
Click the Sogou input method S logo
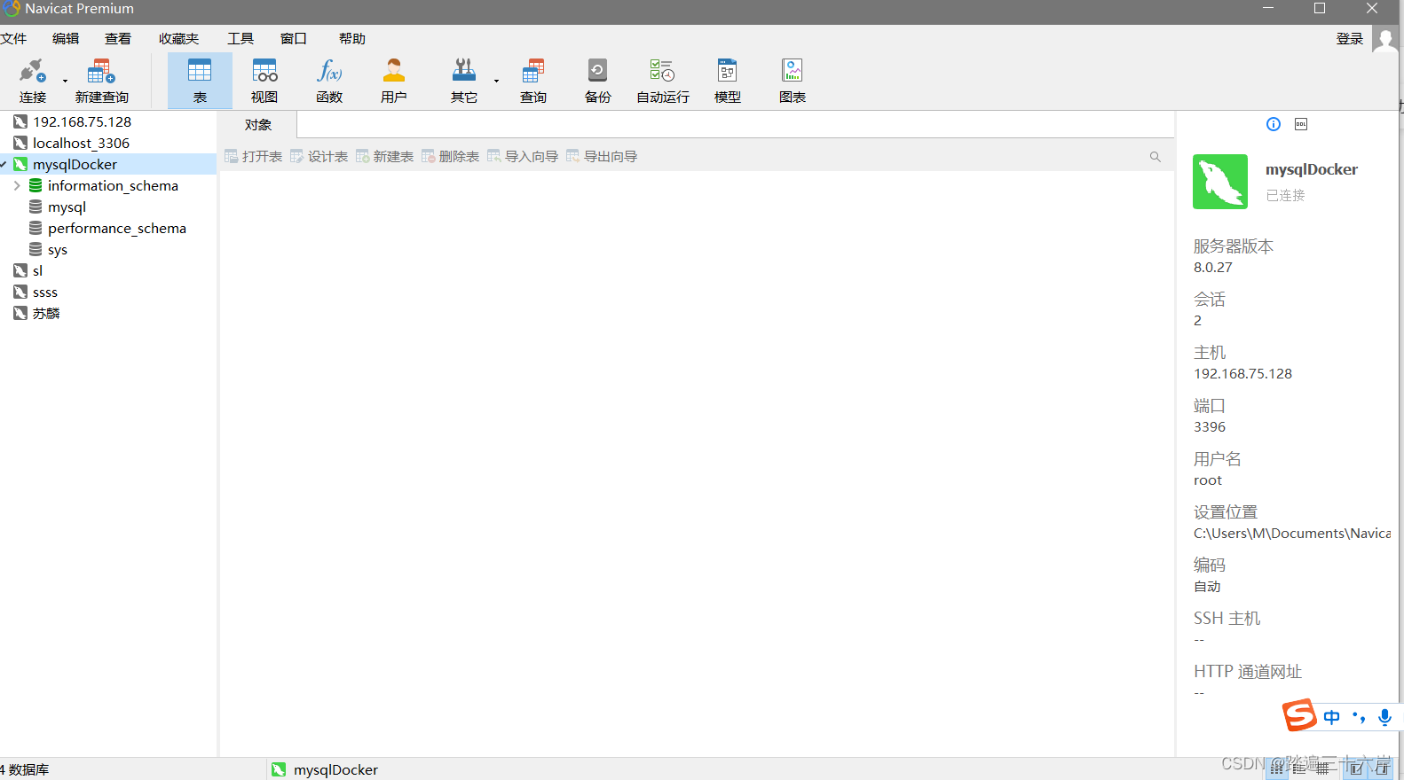tap(1300, 715)
